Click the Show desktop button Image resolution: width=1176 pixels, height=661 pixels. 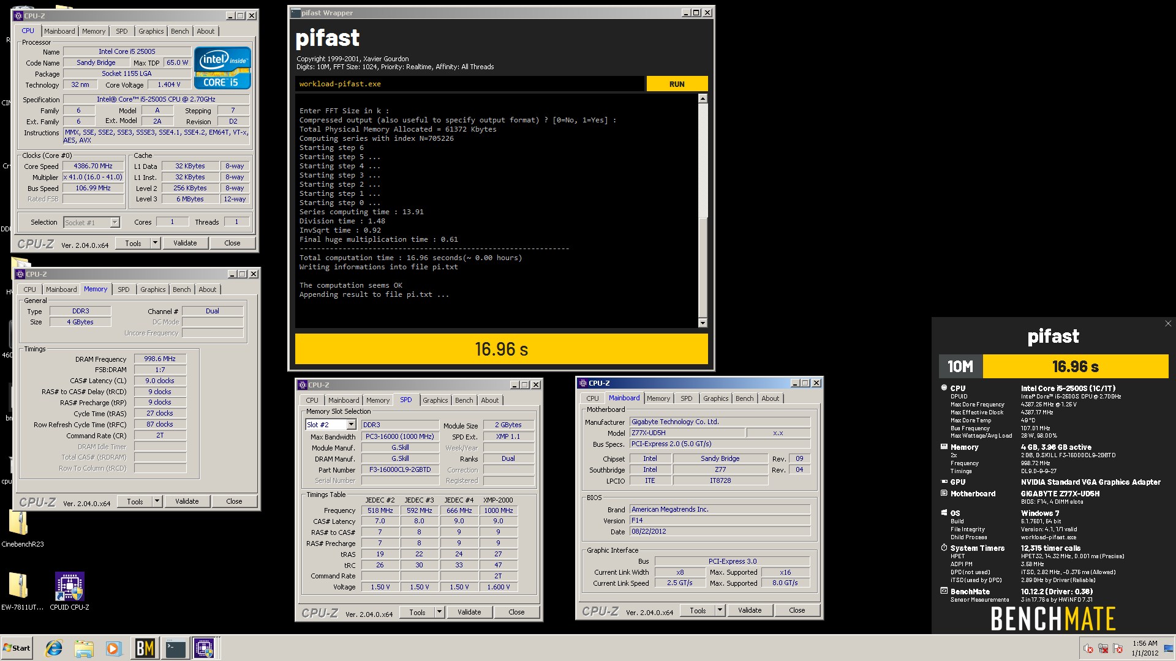[1169, 648]
